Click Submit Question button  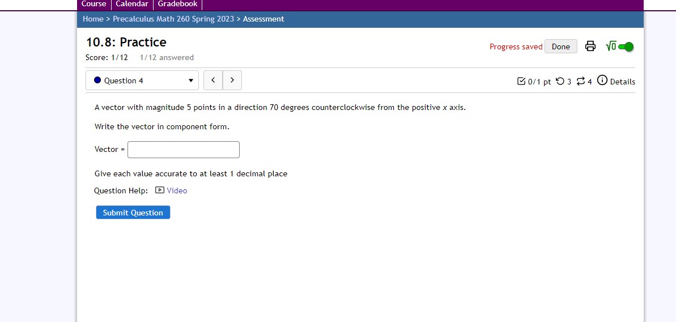click(133, 213)
